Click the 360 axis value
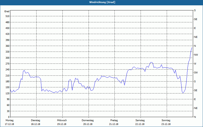This screenshot has width=203, height=127. tap(8, 46)
